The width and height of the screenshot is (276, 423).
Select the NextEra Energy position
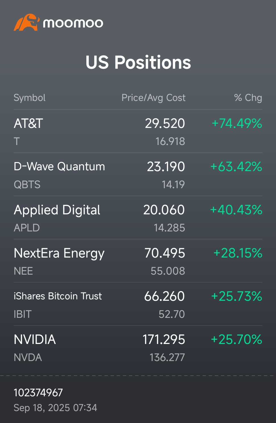pos(59,253)
